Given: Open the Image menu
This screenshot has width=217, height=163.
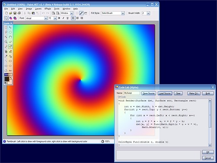Looking at the screenshot, I should point(29,9).
